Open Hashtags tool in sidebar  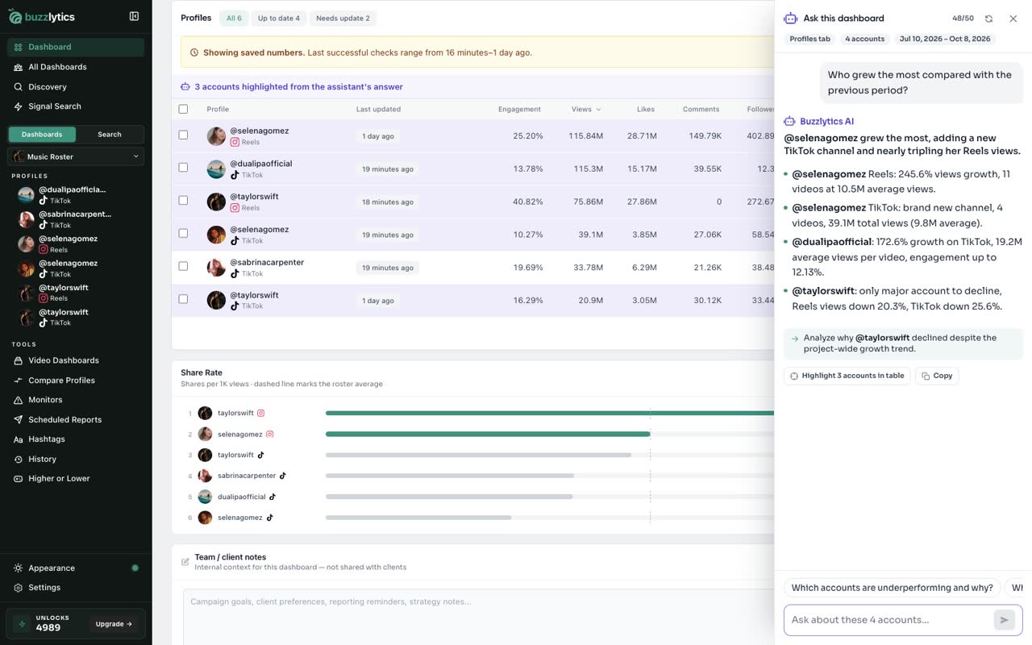click(x=46, y=439)
